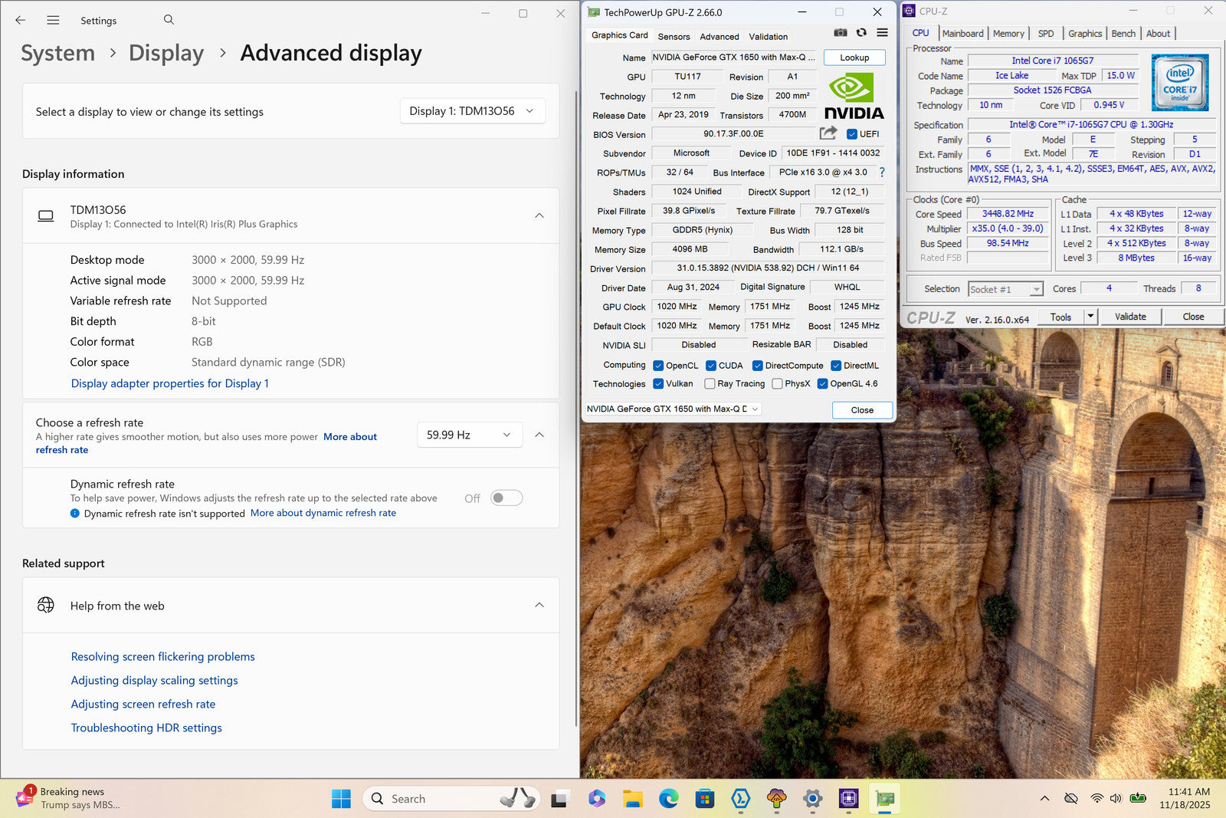The height and width of the screenshot is (818, 1226).
Task: Toggle the PhysX checkbox
Action: 777,384
